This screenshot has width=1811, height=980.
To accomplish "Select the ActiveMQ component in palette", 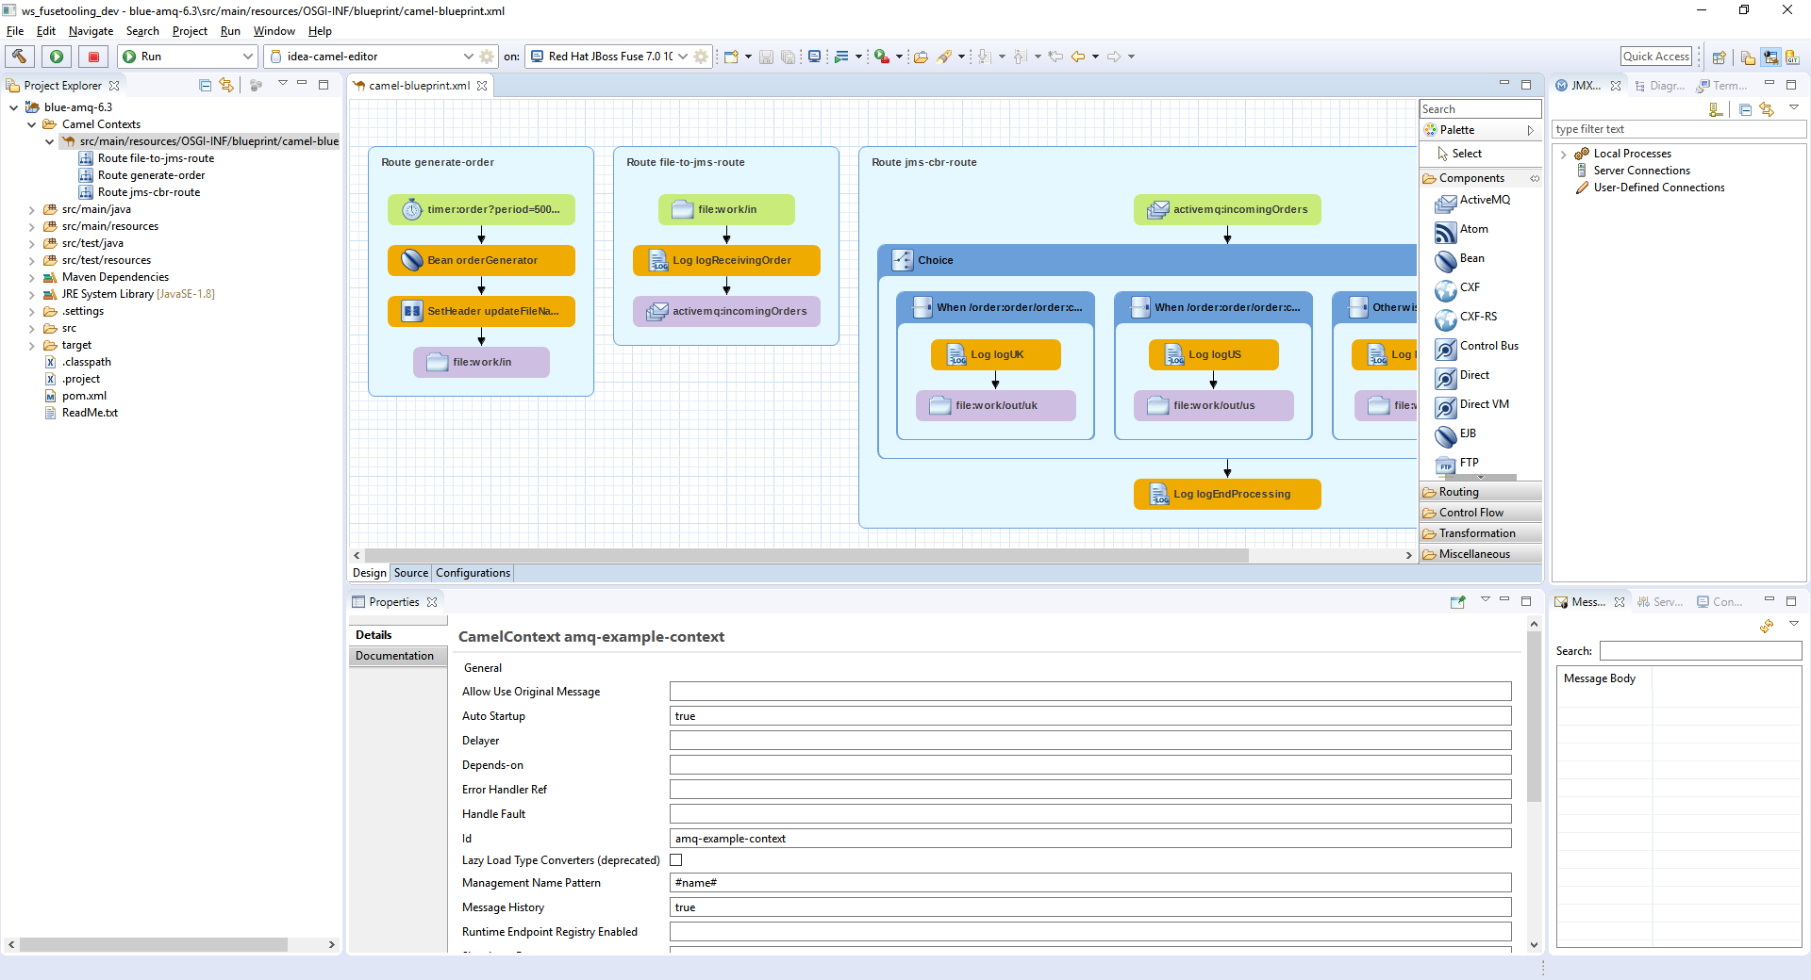I will pyautogui.click(x=1484, y=201).
